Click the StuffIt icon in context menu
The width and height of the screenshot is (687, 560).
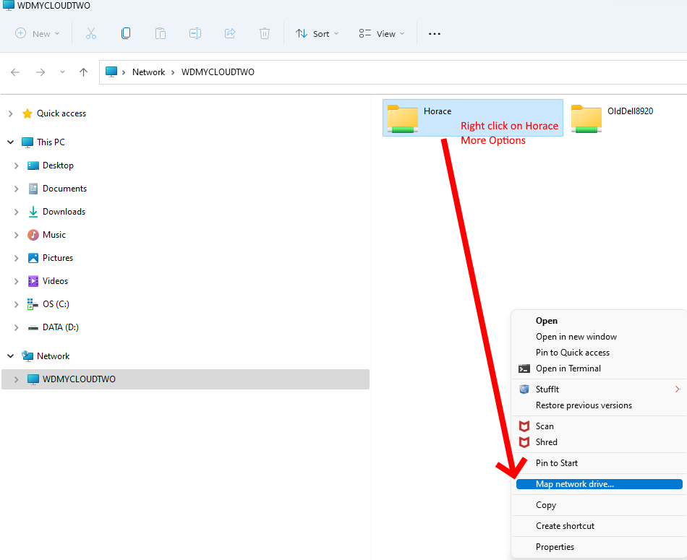[524, 389]
